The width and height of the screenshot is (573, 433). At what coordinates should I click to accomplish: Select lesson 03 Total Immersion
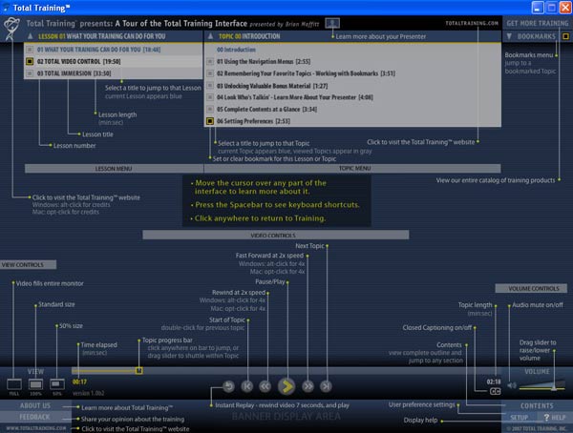76,72
